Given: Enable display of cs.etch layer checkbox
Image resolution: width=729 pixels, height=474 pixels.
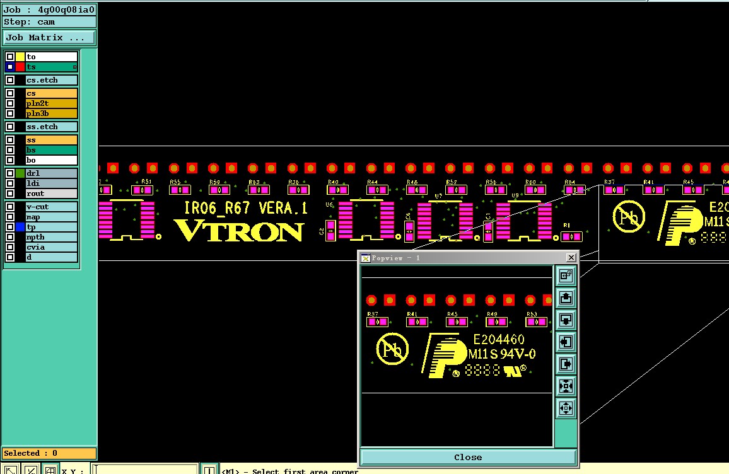Looking at the screenshot, I should [x=10, y=80].
